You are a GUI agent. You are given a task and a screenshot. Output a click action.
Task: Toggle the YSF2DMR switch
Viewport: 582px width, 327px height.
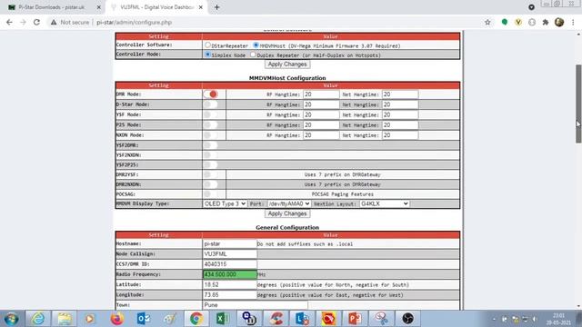click(210, 145)
